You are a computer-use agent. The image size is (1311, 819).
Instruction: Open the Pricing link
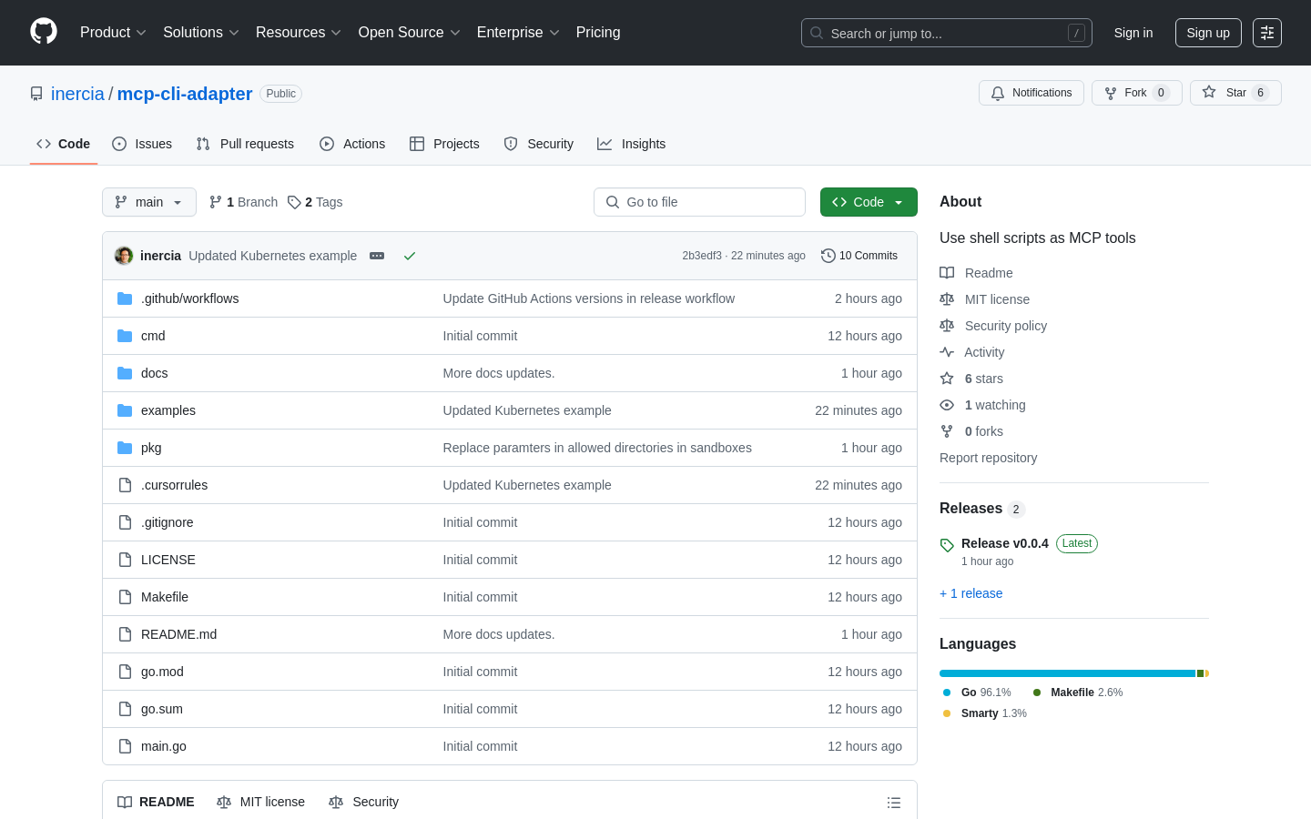(598, 33)
